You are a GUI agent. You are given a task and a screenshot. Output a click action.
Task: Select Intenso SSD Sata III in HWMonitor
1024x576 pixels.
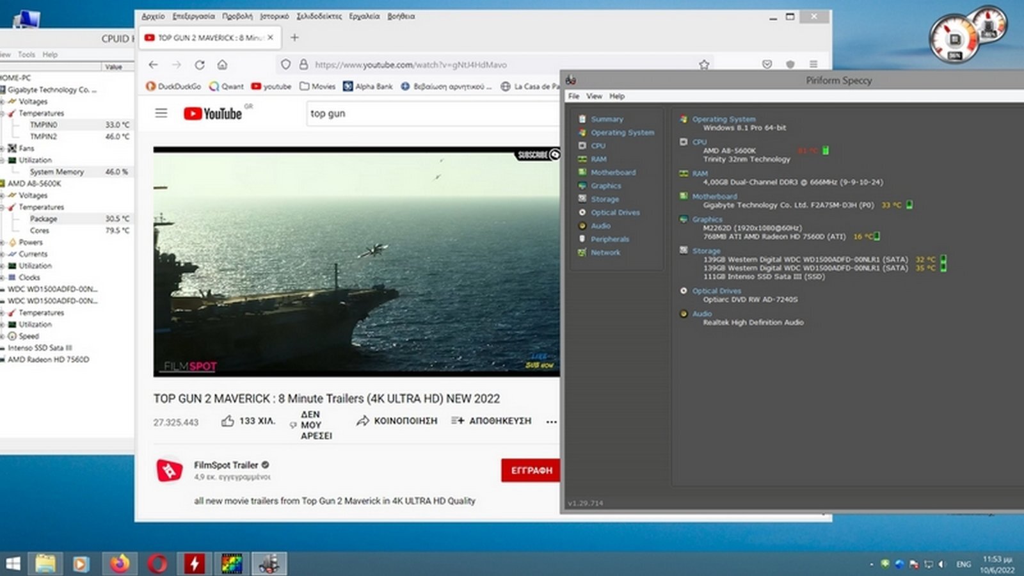[x=40, y=348]
